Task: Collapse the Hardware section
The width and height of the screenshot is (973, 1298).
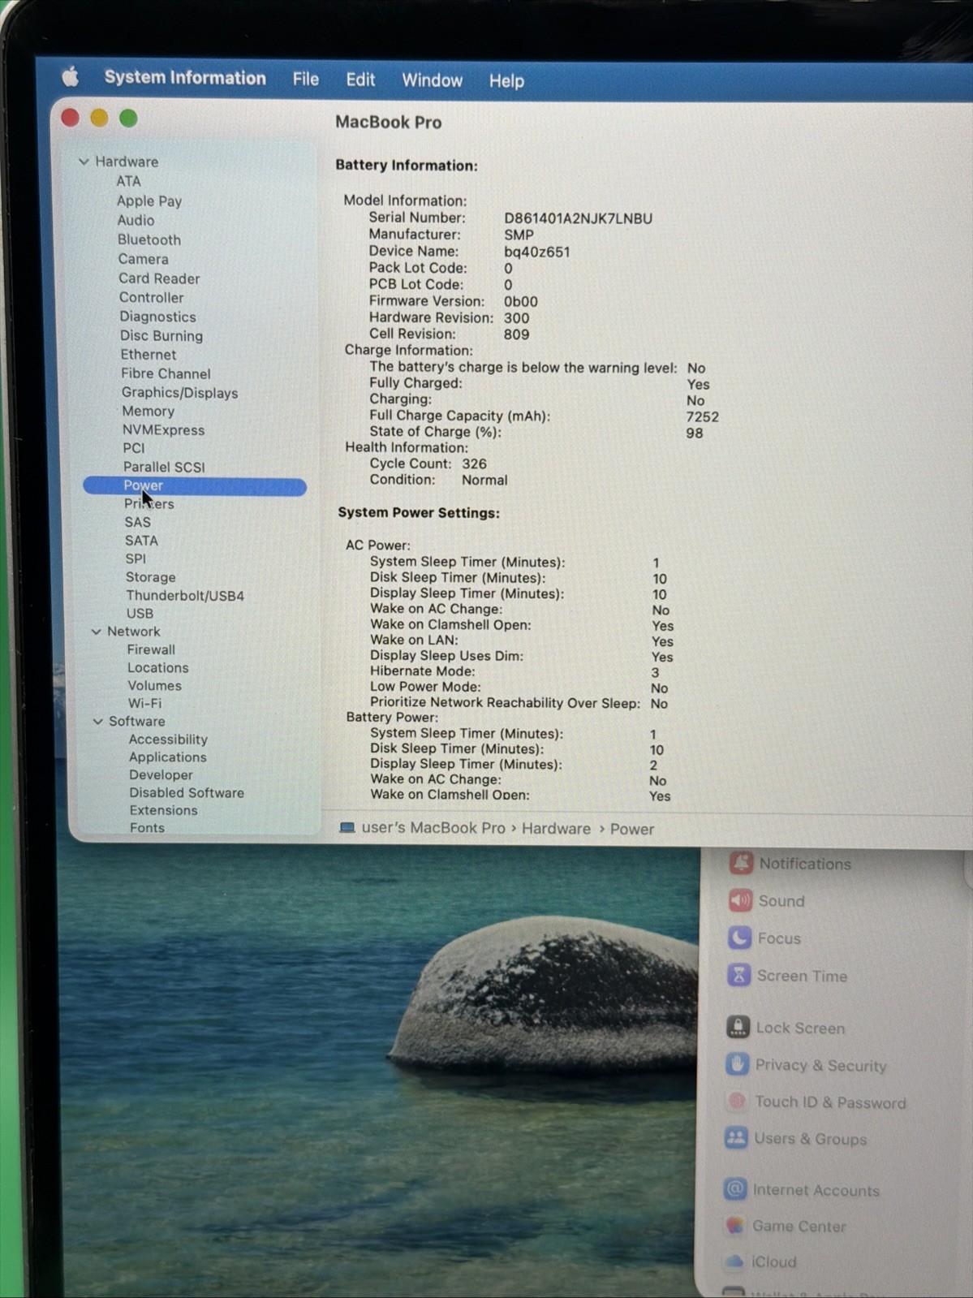Action: (x=84, y=162)
